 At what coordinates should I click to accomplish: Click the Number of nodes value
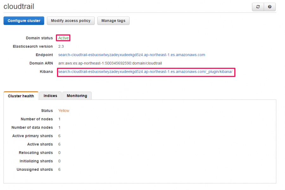tap(59, 119)
